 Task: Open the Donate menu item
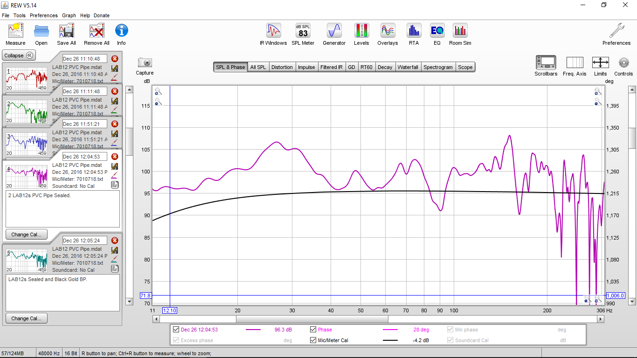tap(102, 15)
